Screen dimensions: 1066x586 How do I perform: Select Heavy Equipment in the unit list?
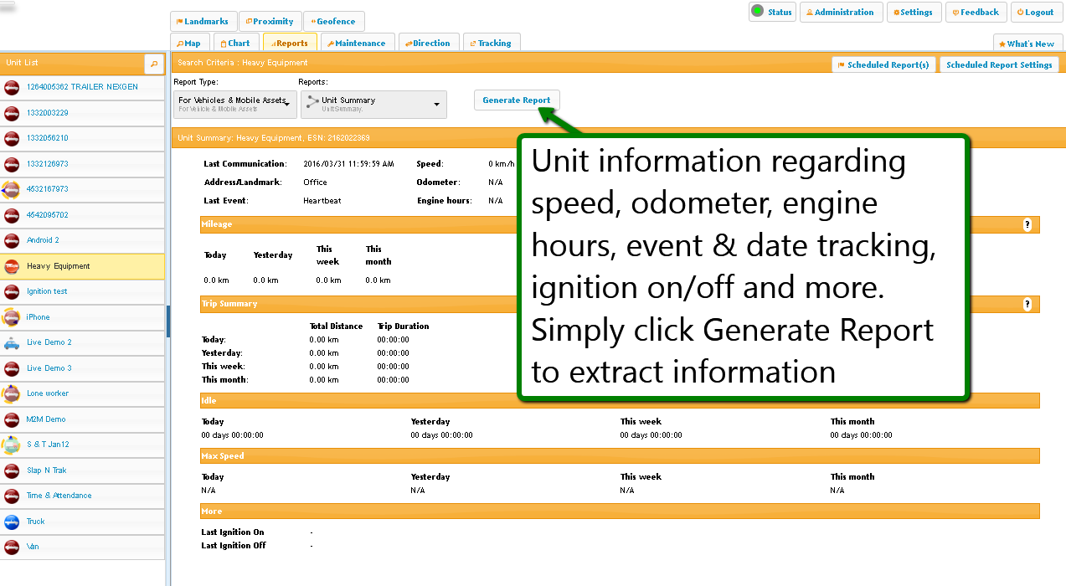pos(59,266)
